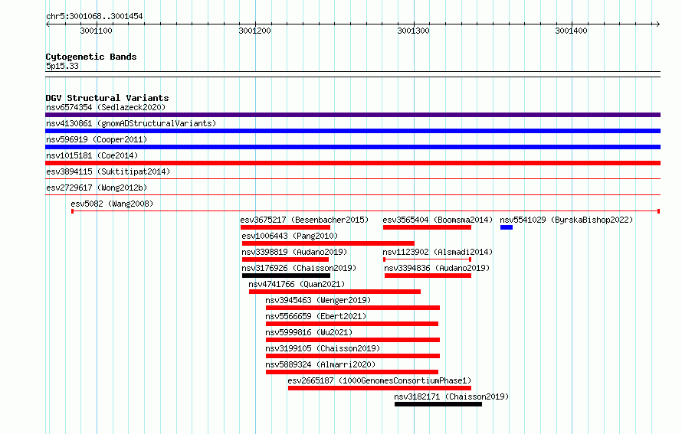Select the red esv1006443 Pang2010 bar

[x=329, y=243]
